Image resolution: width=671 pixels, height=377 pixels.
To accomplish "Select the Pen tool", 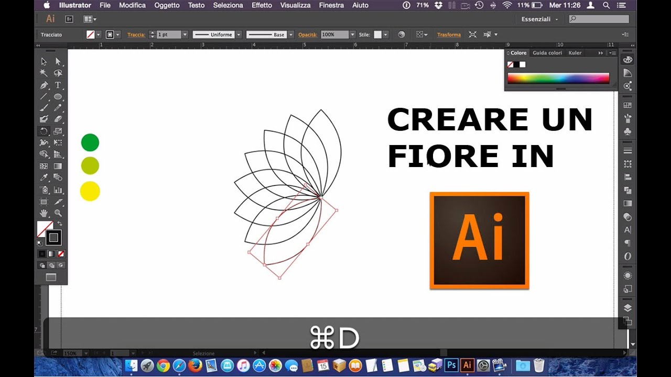I will [x=44, y=85].
